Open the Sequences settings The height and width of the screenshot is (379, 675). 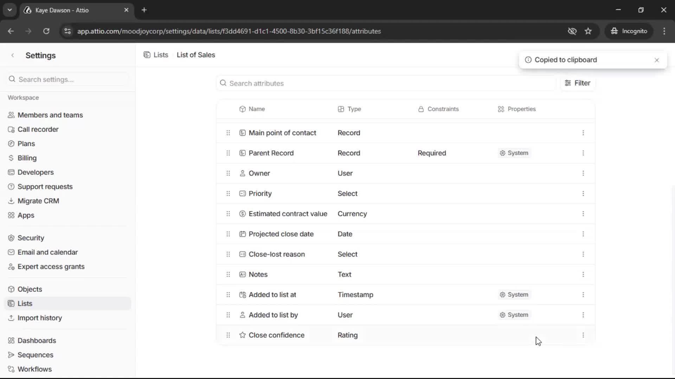[36, 355]
